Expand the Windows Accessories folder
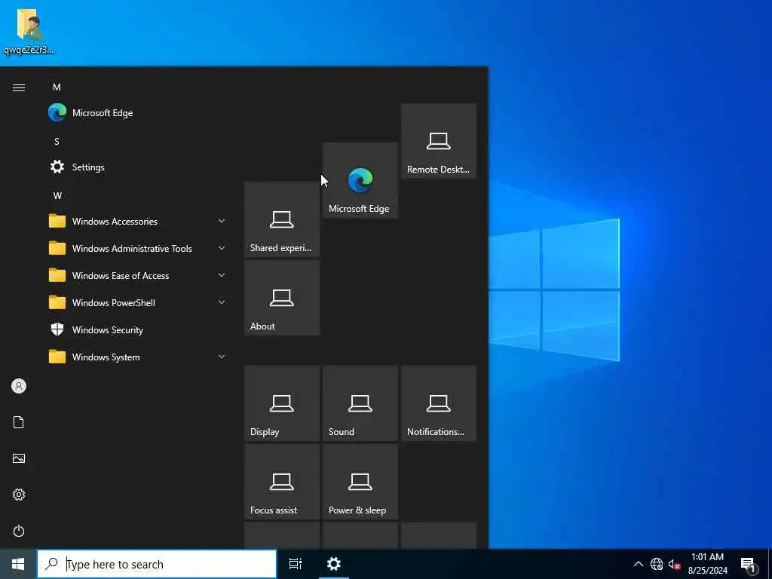772x579 pixels. (139, 221)
